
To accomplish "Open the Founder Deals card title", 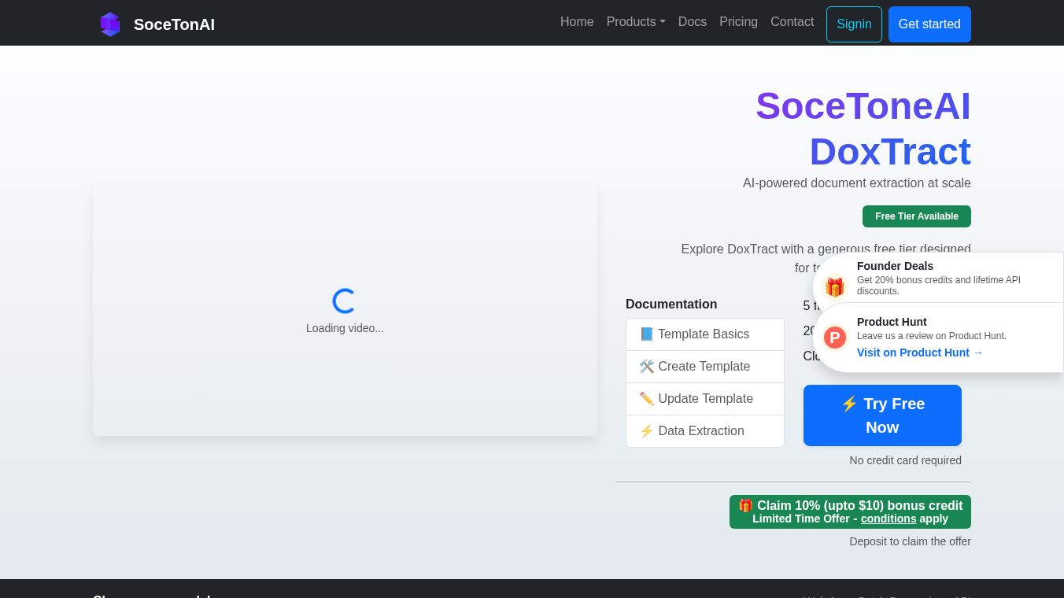I will tap(895, 266).
